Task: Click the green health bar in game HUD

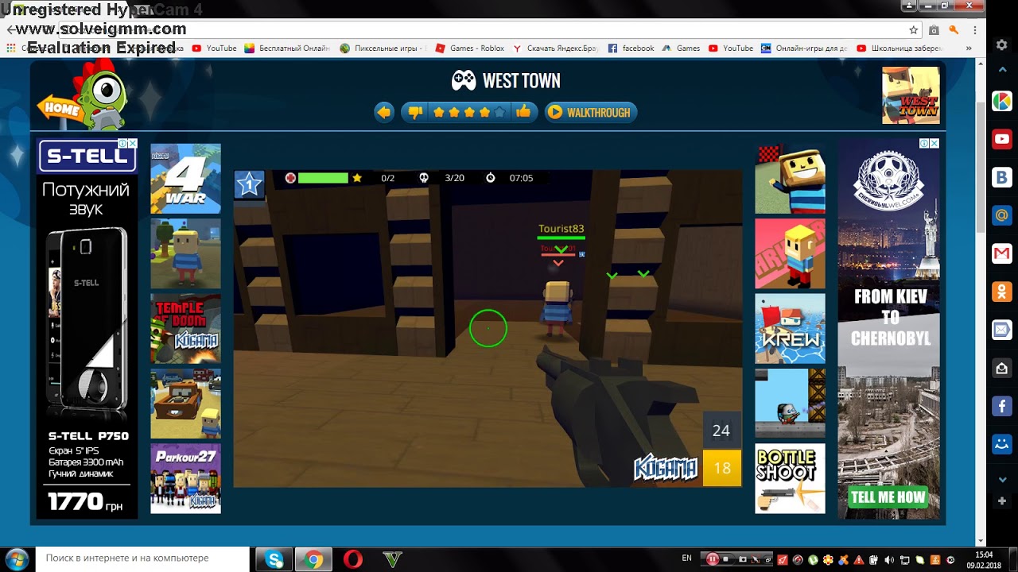Action: (323, 178)
